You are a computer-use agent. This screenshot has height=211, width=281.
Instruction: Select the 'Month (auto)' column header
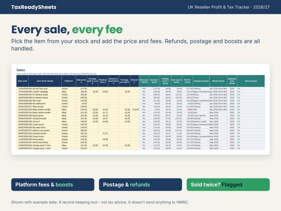218,81
